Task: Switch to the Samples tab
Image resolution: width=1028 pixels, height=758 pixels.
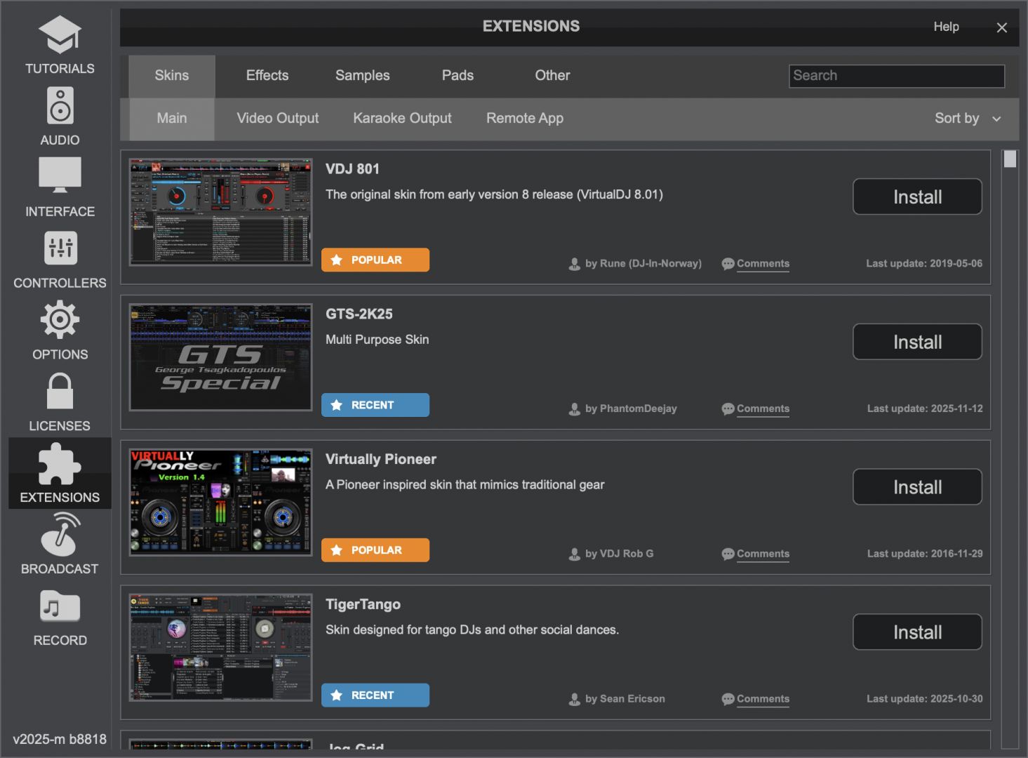Action: tap(362, 76)
